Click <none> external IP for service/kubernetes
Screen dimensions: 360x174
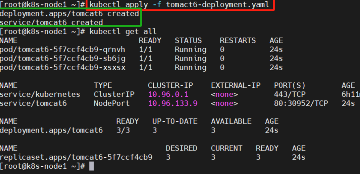pyautogui.click(x=224, y=94)
